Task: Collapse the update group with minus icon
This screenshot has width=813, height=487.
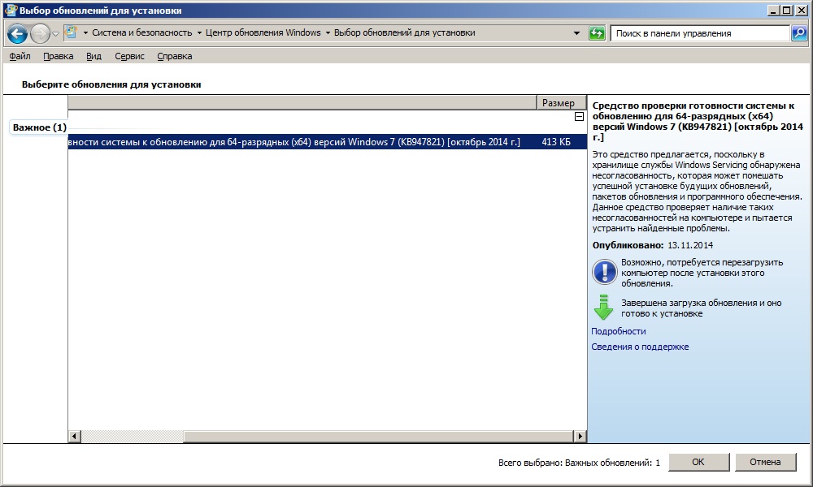Action: [x=579, y=117]
